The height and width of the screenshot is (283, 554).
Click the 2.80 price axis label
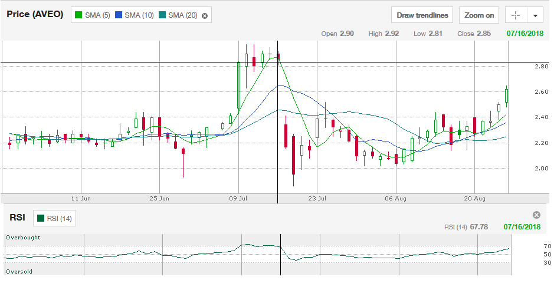[x=541, y=67]
